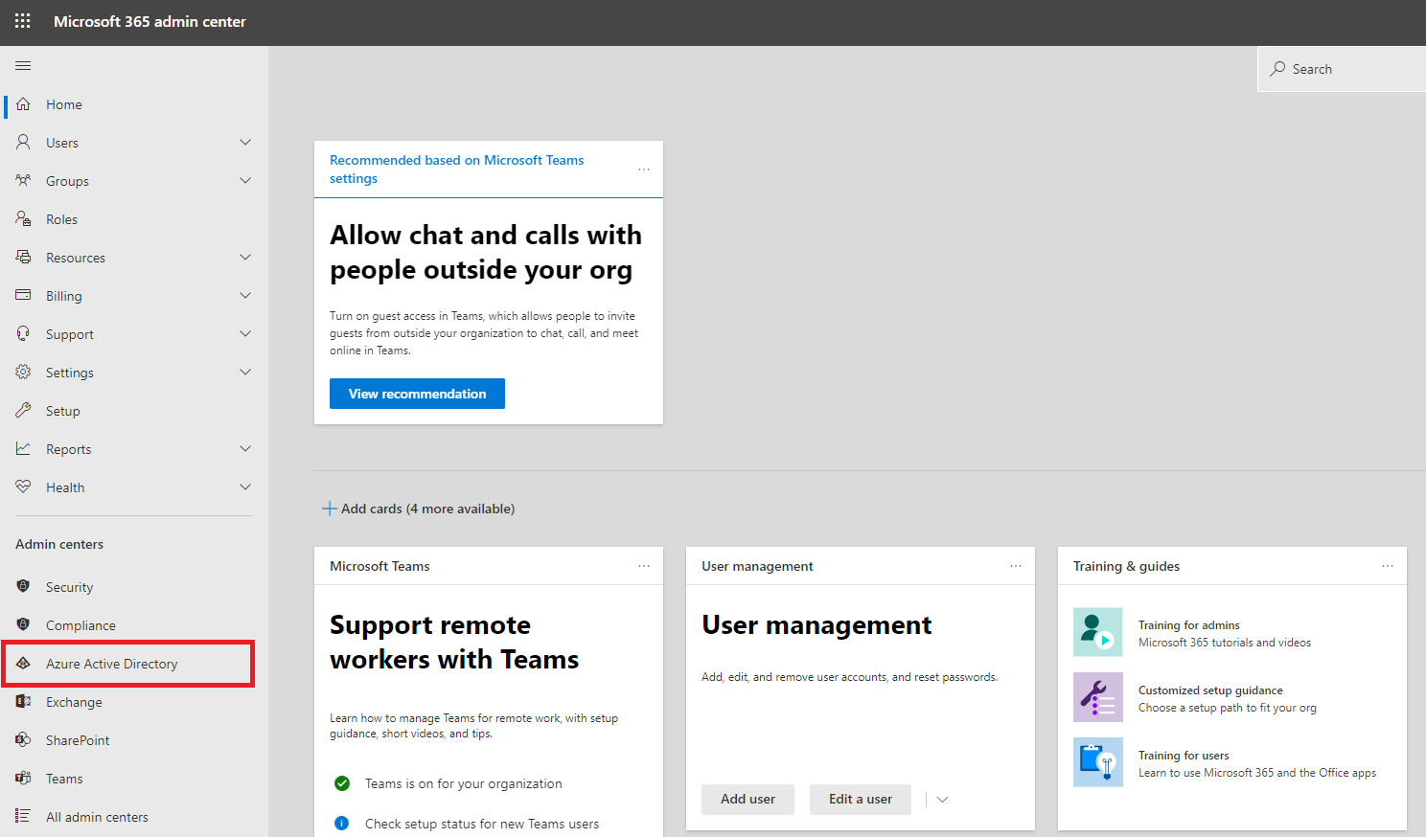Click the Users person icon
Screen dimensions: 1426x837
[23, 143]
